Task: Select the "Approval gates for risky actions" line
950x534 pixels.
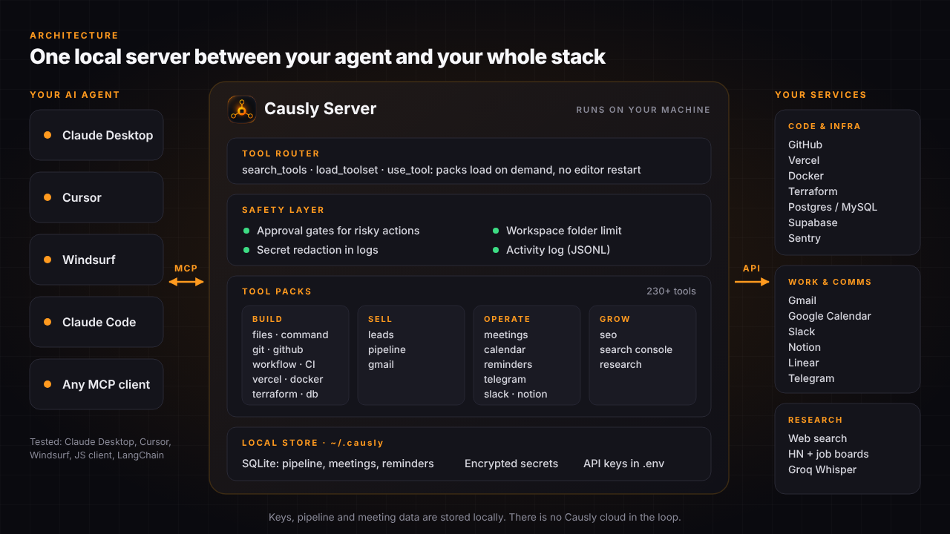Action: pyautogui.click(x=338, y=231)
